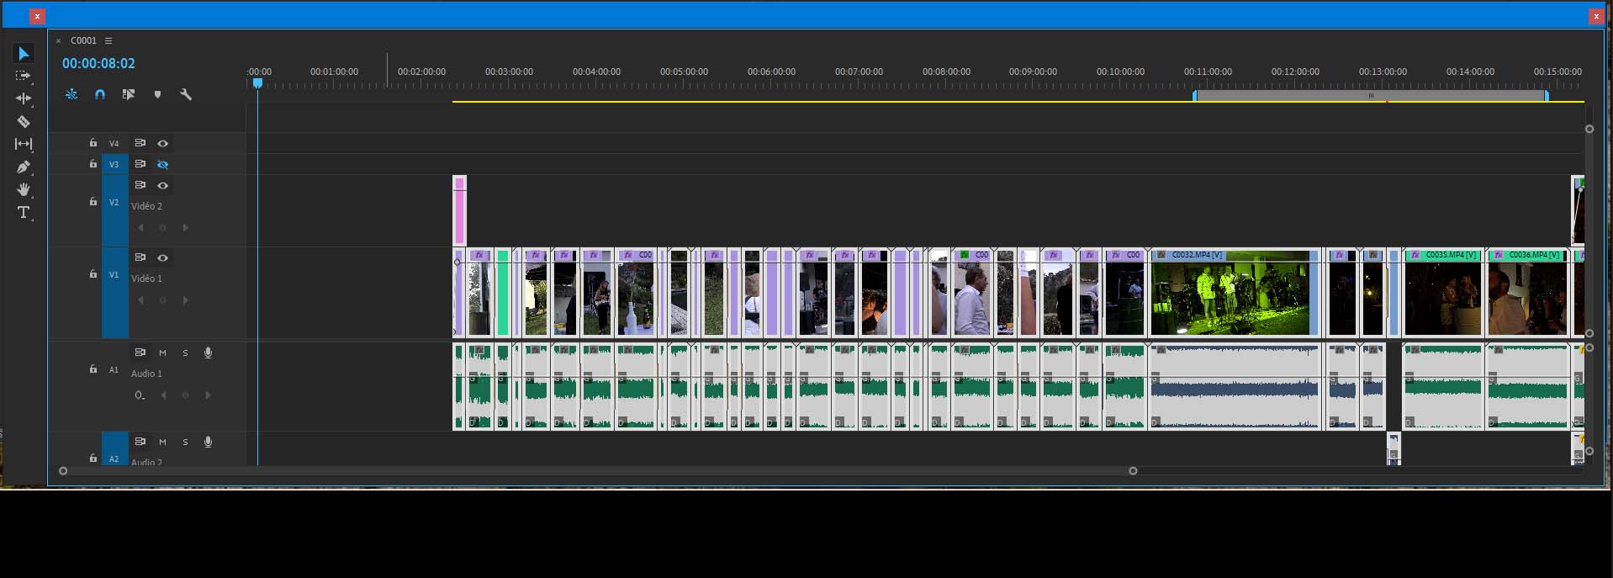The height and width of the screenshot is (578, 1613).
Task: Select the Razor tool
Action: coord(24,121)
